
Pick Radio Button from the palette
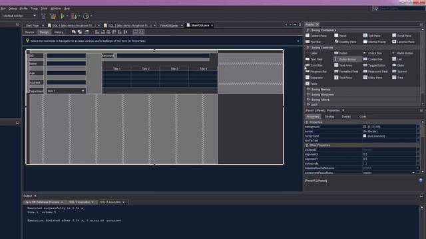click(403, 53)
